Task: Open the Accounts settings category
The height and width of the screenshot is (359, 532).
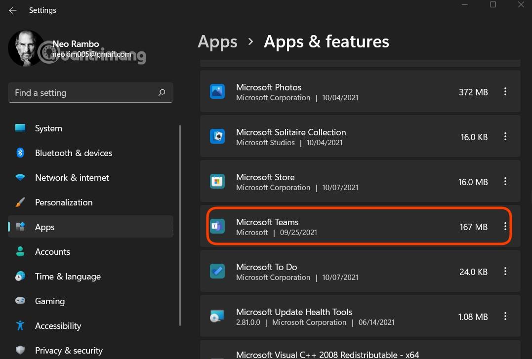Action: click(x=90, y=252)
